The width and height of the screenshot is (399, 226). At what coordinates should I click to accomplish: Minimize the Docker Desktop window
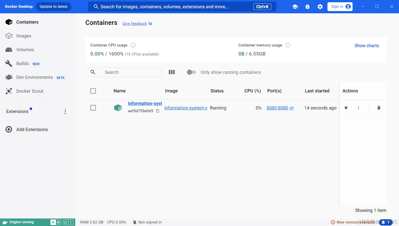(x=363, y=7)
